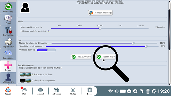Click the zoom out minus icon
The height and width of the screenshot is (96, 171).
click(x=129, y=91)
